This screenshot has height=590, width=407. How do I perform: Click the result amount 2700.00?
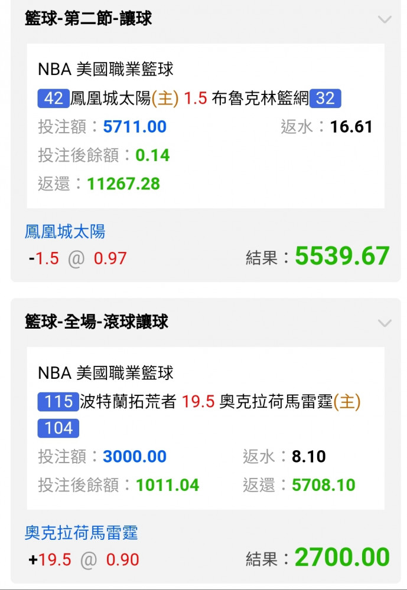pos(342,558)
